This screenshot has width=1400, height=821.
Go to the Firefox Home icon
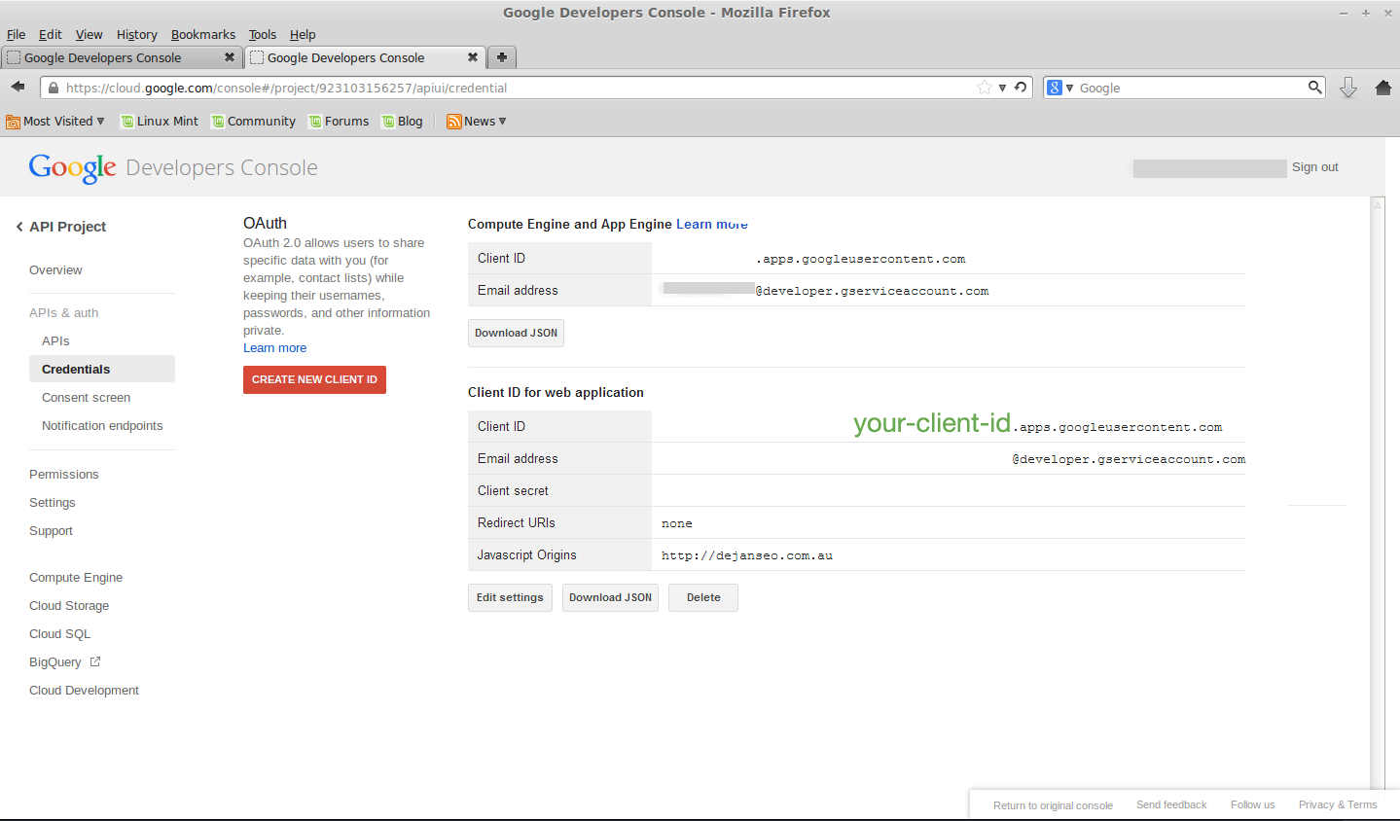tap(1383, 88)
